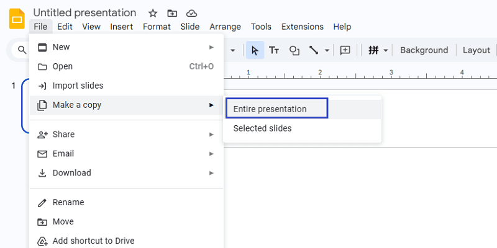Select the Line tool
This screenshot has height=248, width=497.
314,50
